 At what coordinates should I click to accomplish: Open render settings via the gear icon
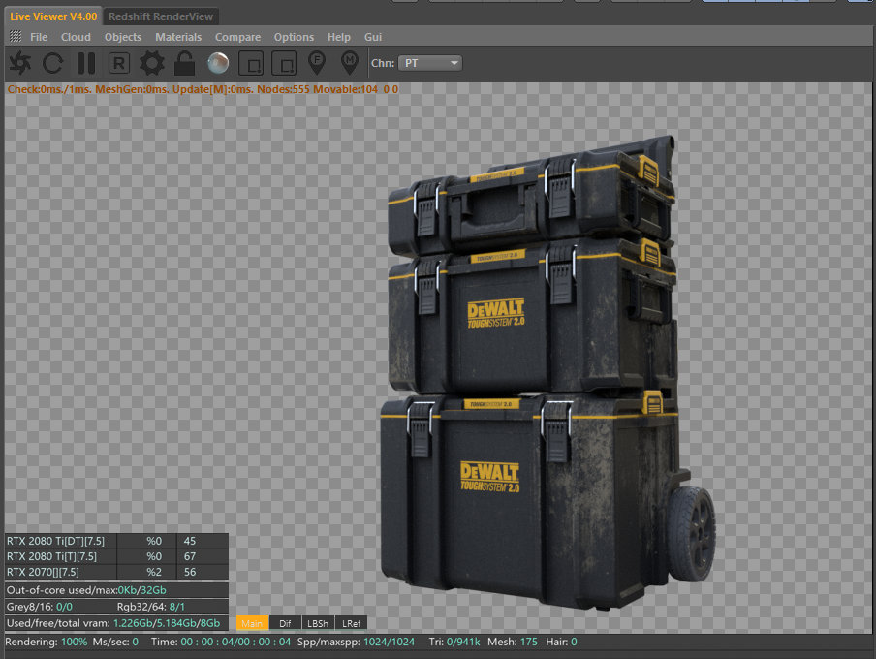click(x=151, y=63)
